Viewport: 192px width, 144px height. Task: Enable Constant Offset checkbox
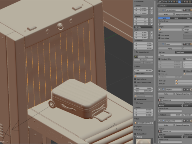[x=160, y=59]
